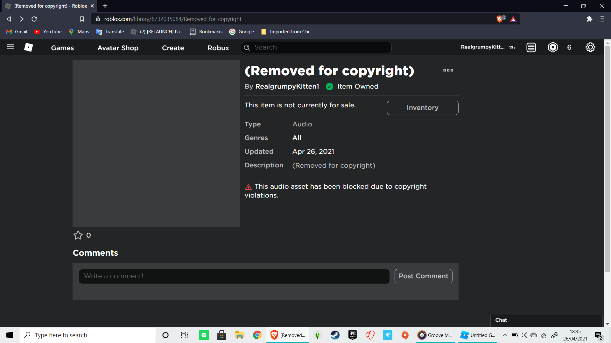Click the Brave Shields lion icon
Image resolution: width=611 pixels, height=343 pixels.
[500, 19]
